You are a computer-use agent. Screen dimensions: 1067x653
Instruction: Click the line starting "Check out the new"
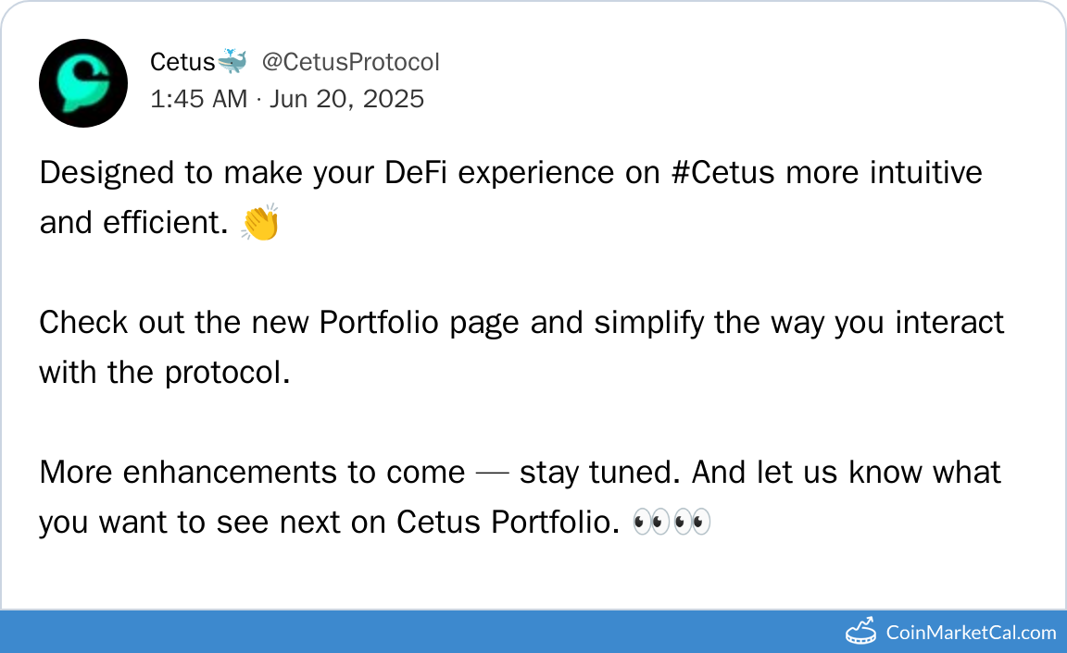click(x=185, y=323)
